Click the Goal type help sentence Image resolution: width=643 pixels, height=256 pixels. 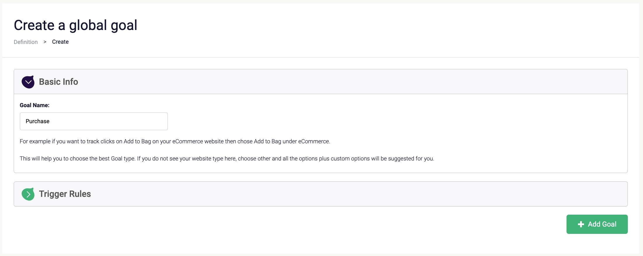coord(227,159)
